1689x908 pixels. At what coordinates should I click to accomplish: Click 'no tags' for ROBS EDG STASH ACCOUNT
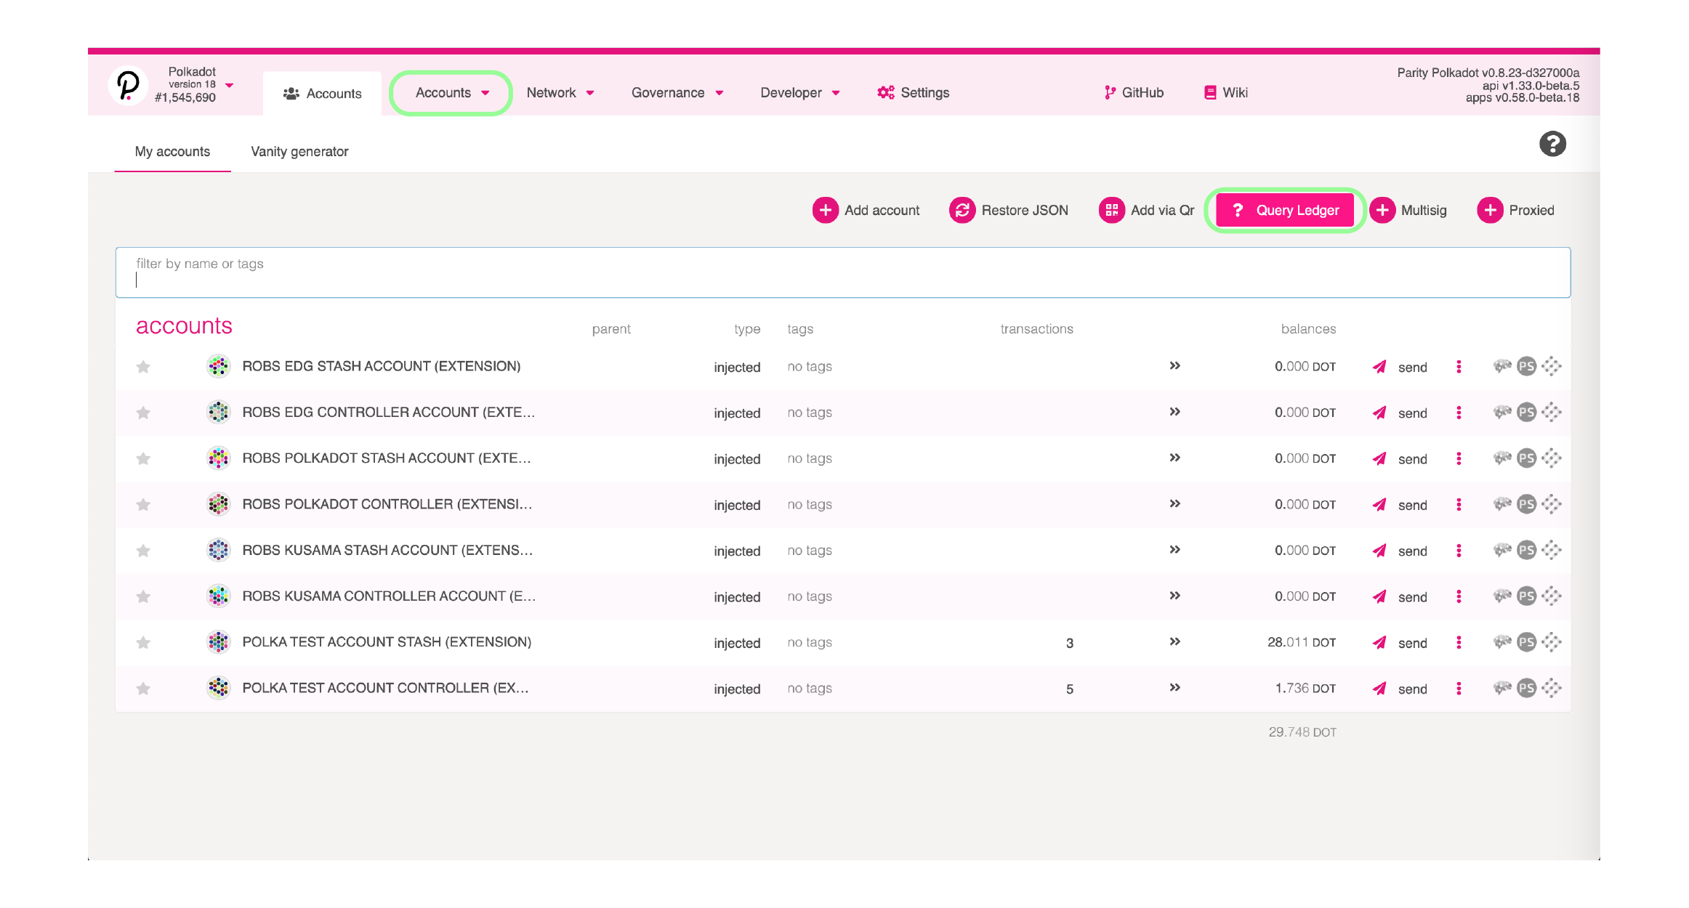coord(810,367)
